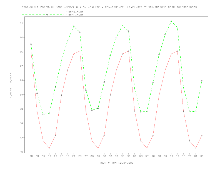
Task: Click x-axis tick label 21
Action: pos(74,156)
